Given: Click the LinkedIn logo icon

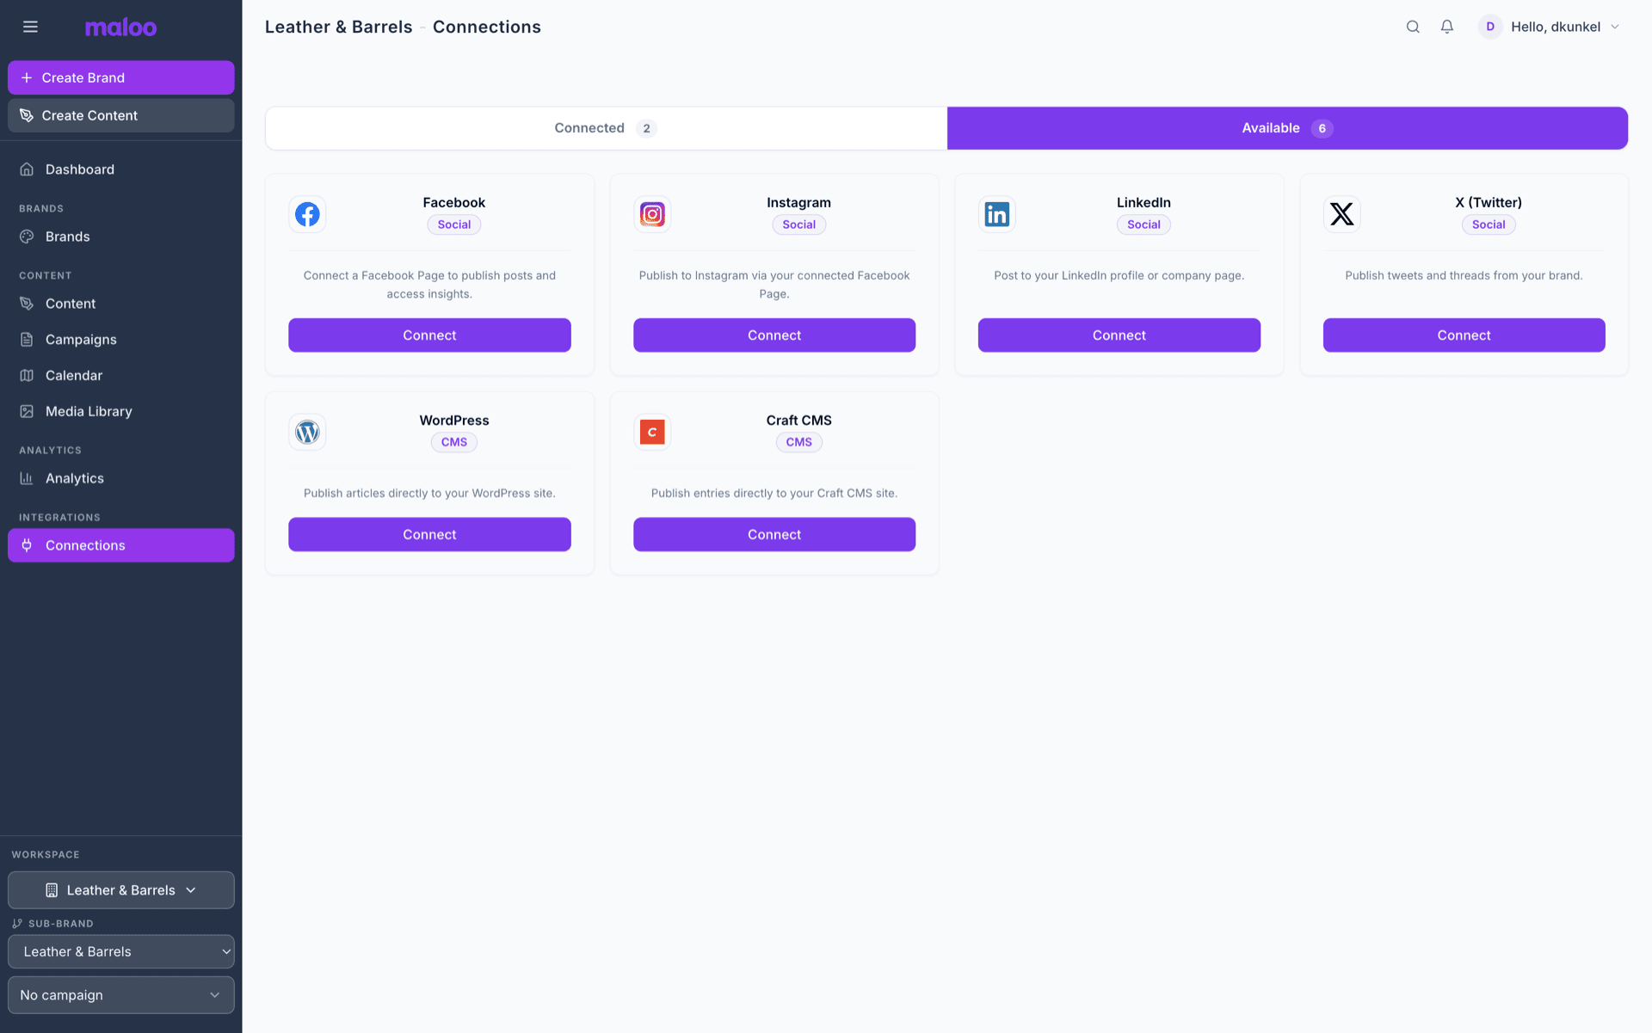Looking at the screenshot, I should 996,214.
